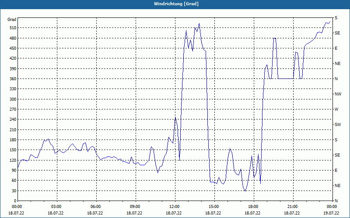Screen dimensions: 350x218
Task: Select the 60 degree axis label
Action: pyautogui.click(x=14, y=181)
